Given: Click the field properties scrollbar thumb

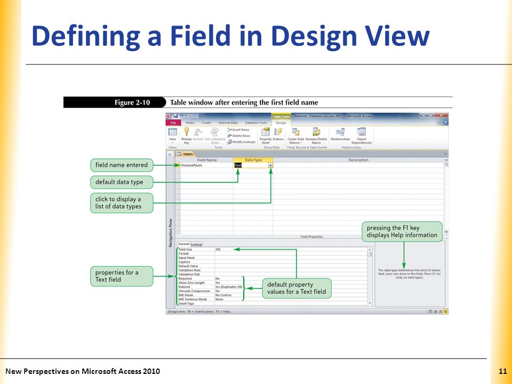Looking at the screenshot, I should click(370, 254).
